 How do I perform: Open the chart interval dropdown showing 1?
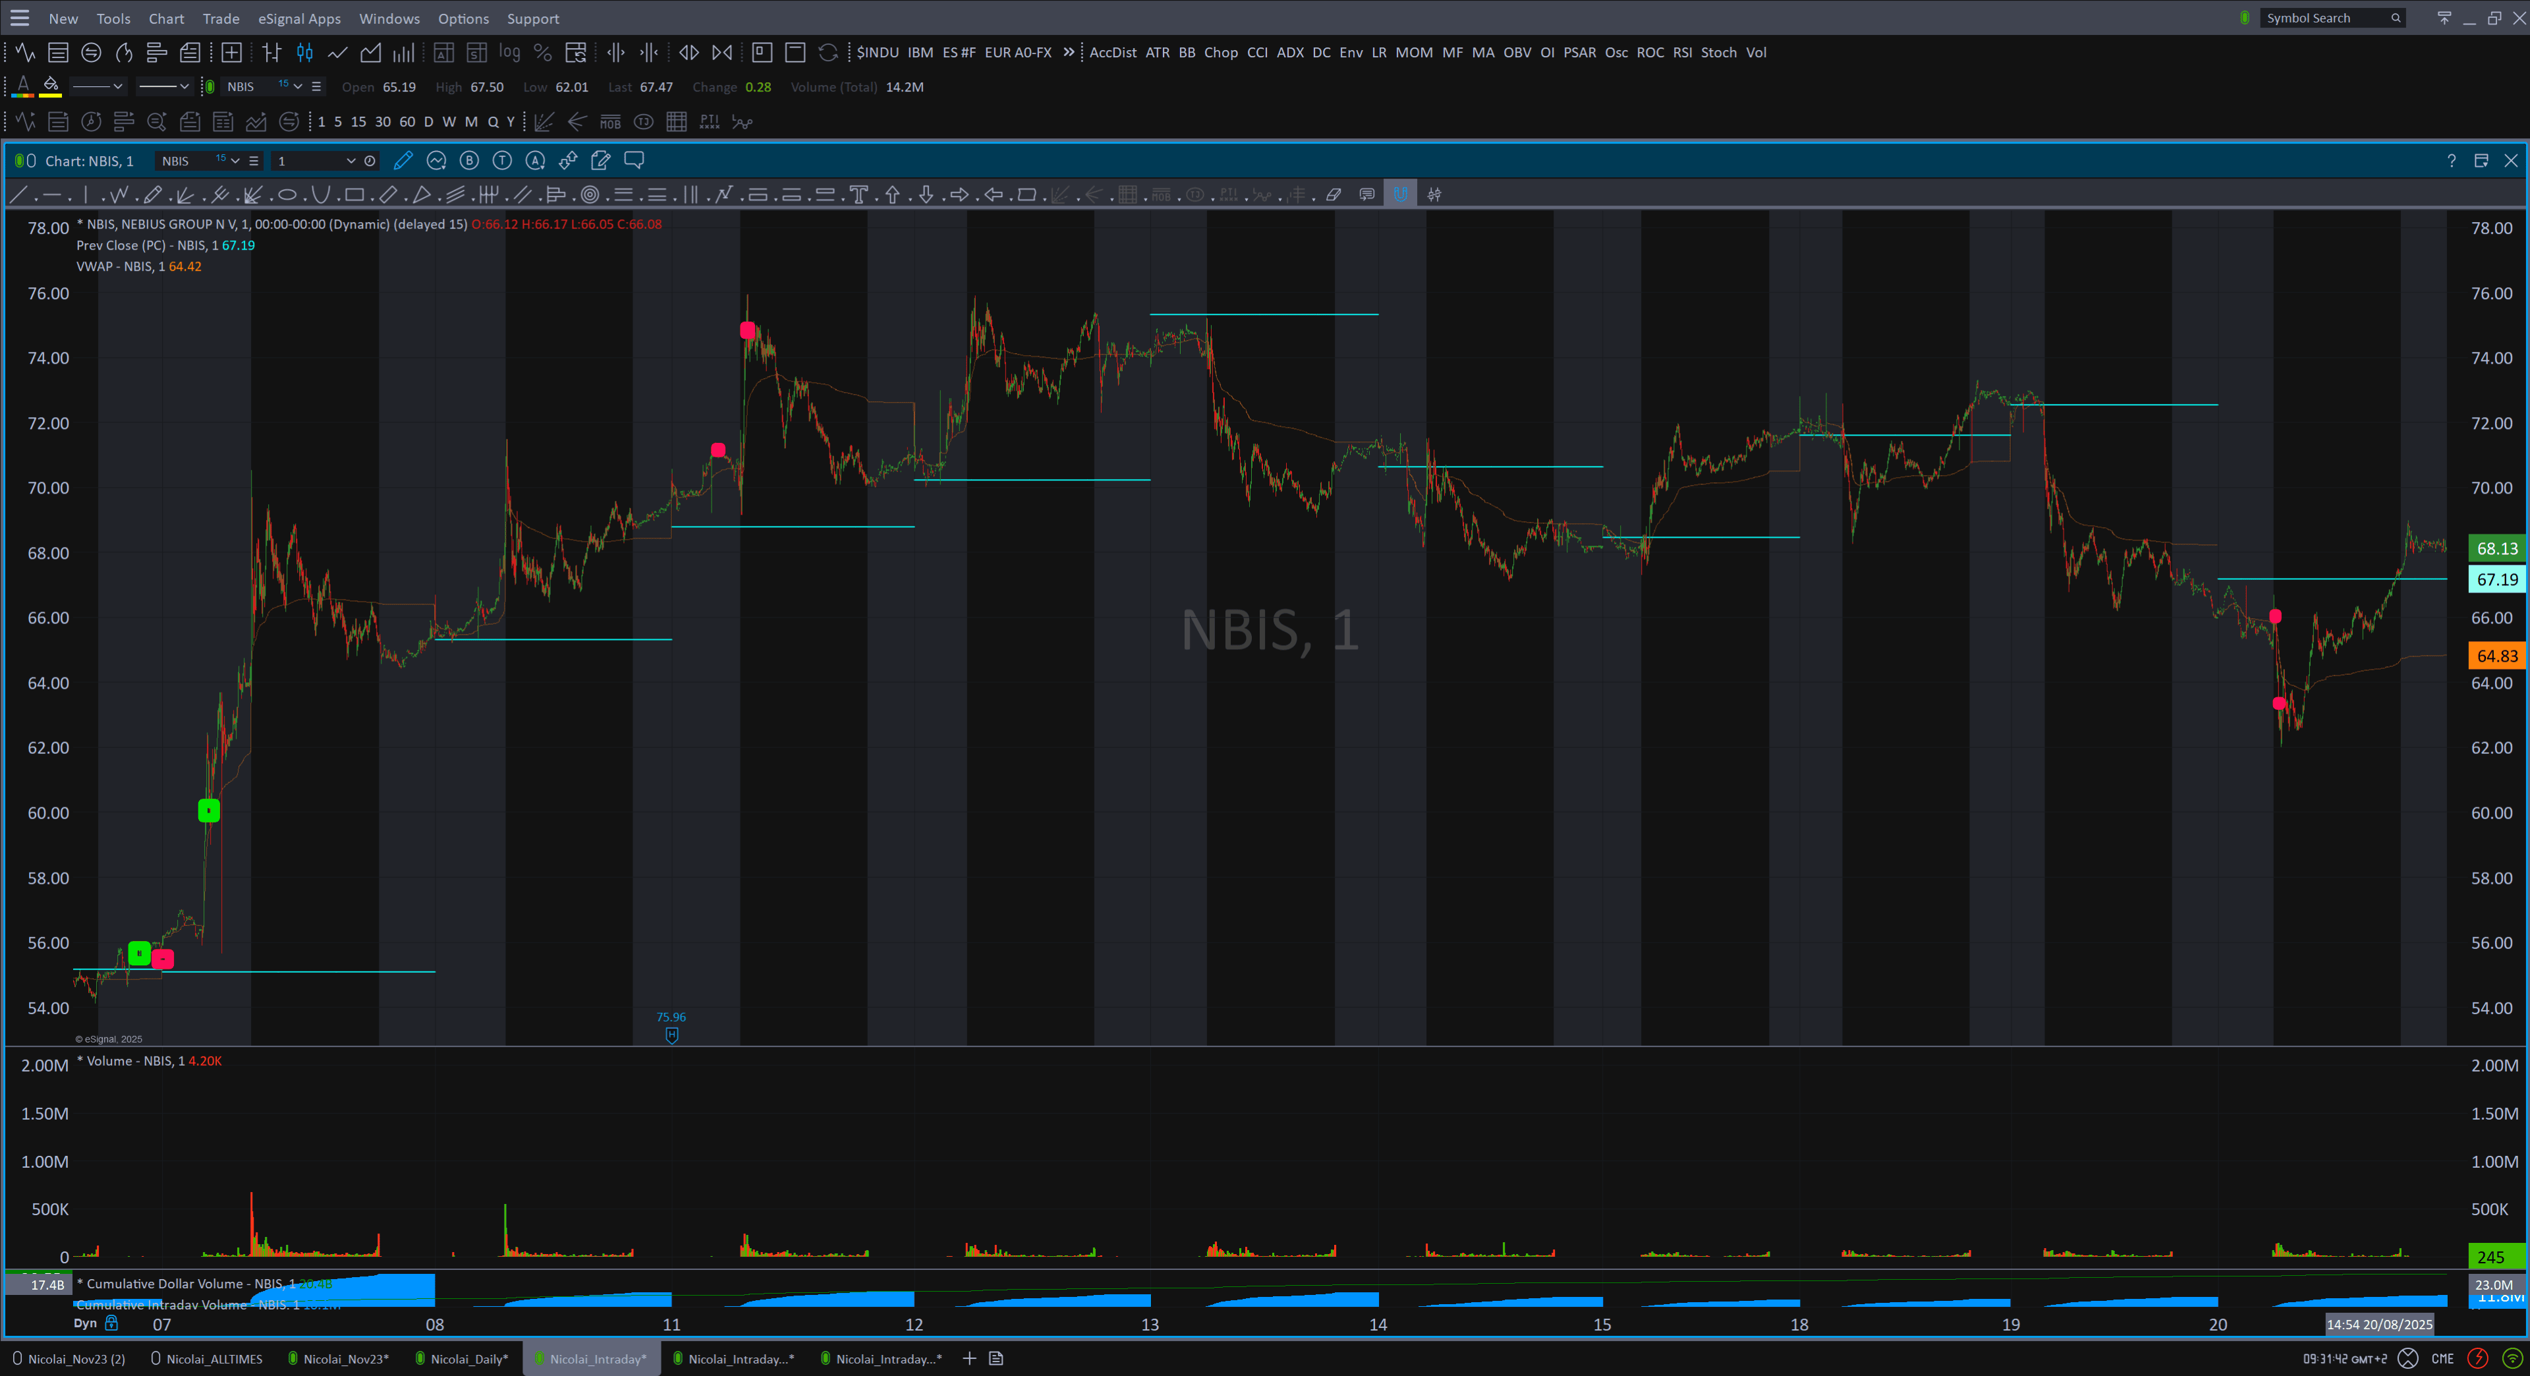click(x=350, y=161)
